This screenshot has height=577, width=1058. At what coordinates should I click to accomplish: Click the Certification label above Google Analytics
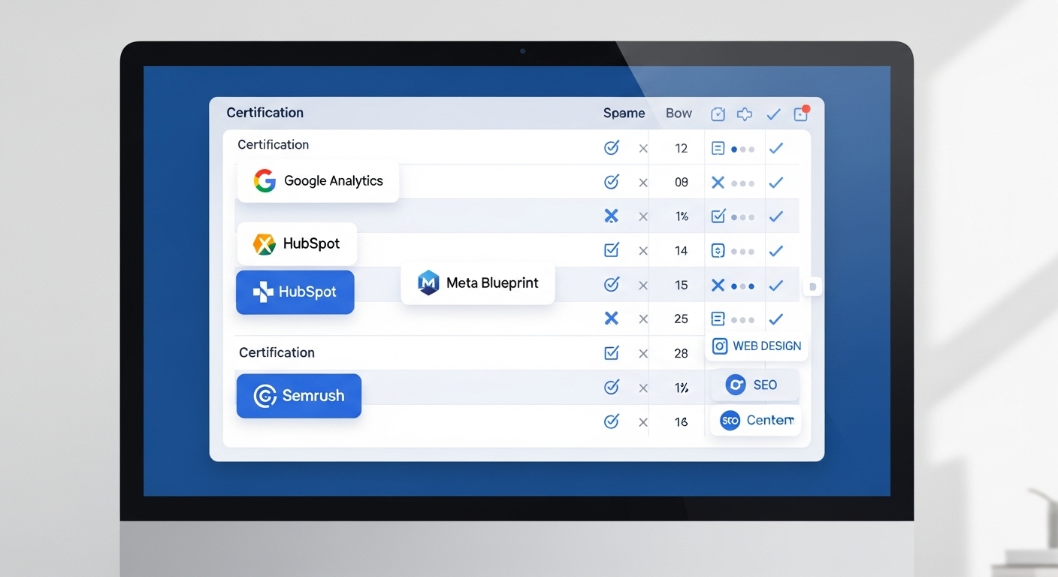point(273,145)
